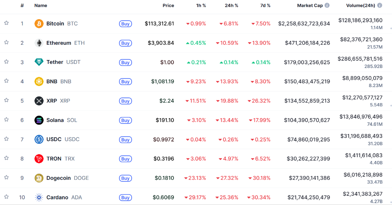392x205 pixels.
Task: Sort by the Name column header
Action: click(41, 5)
